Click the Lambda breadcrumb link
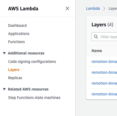The width and height of the screenshot is (117, 116). 93,8
